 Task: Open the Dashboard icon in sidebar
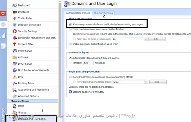click(x=15, y=5)
